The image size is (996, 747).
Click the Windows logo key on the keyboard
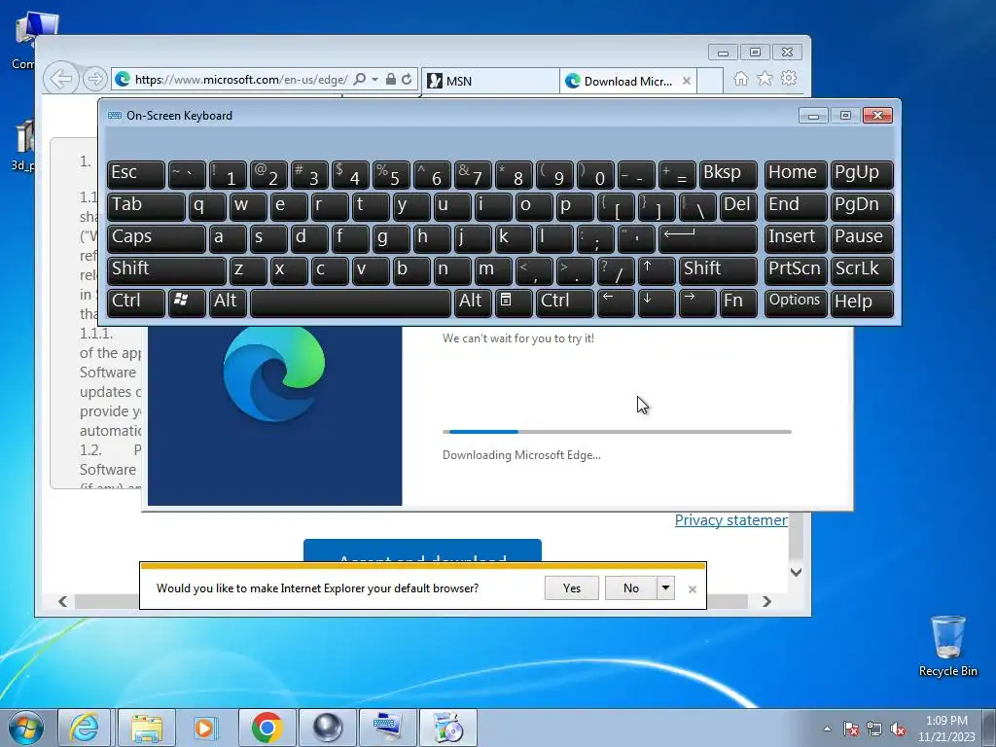point(187,302)
